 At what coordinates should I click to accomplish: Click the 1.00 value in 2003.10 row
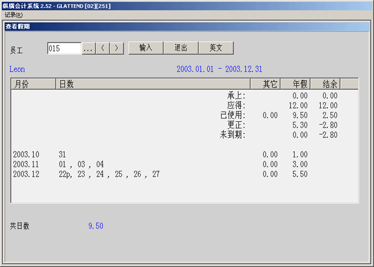(300, 154)
